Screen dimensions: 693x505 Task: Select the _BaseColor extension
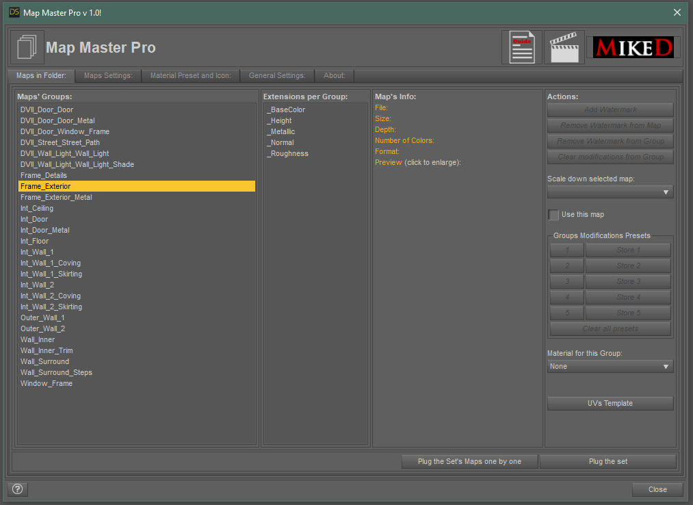(x=315, y=109)
